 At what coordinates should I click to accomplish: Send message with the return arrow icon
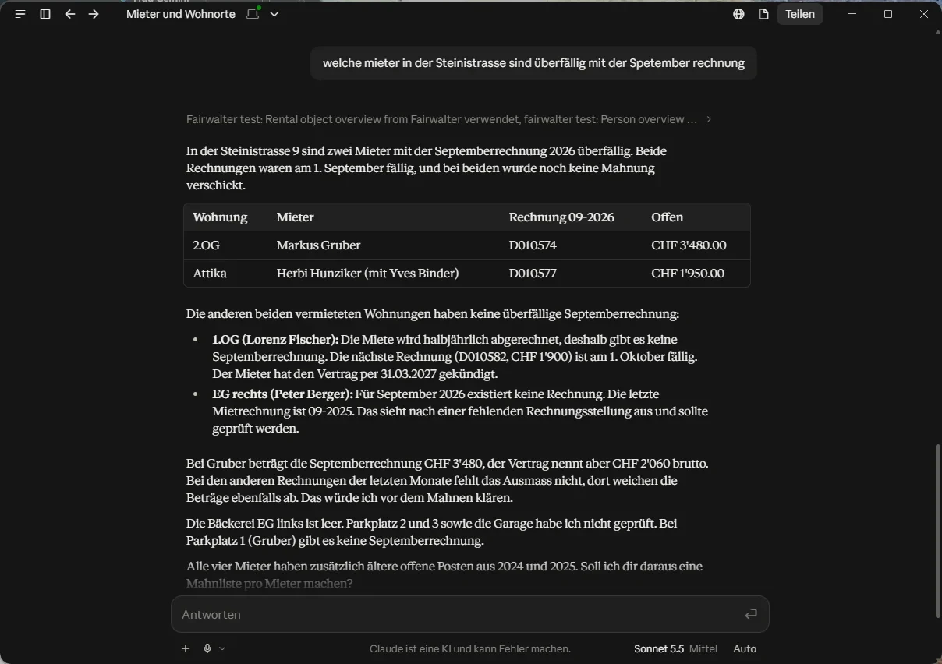(751, 614)
